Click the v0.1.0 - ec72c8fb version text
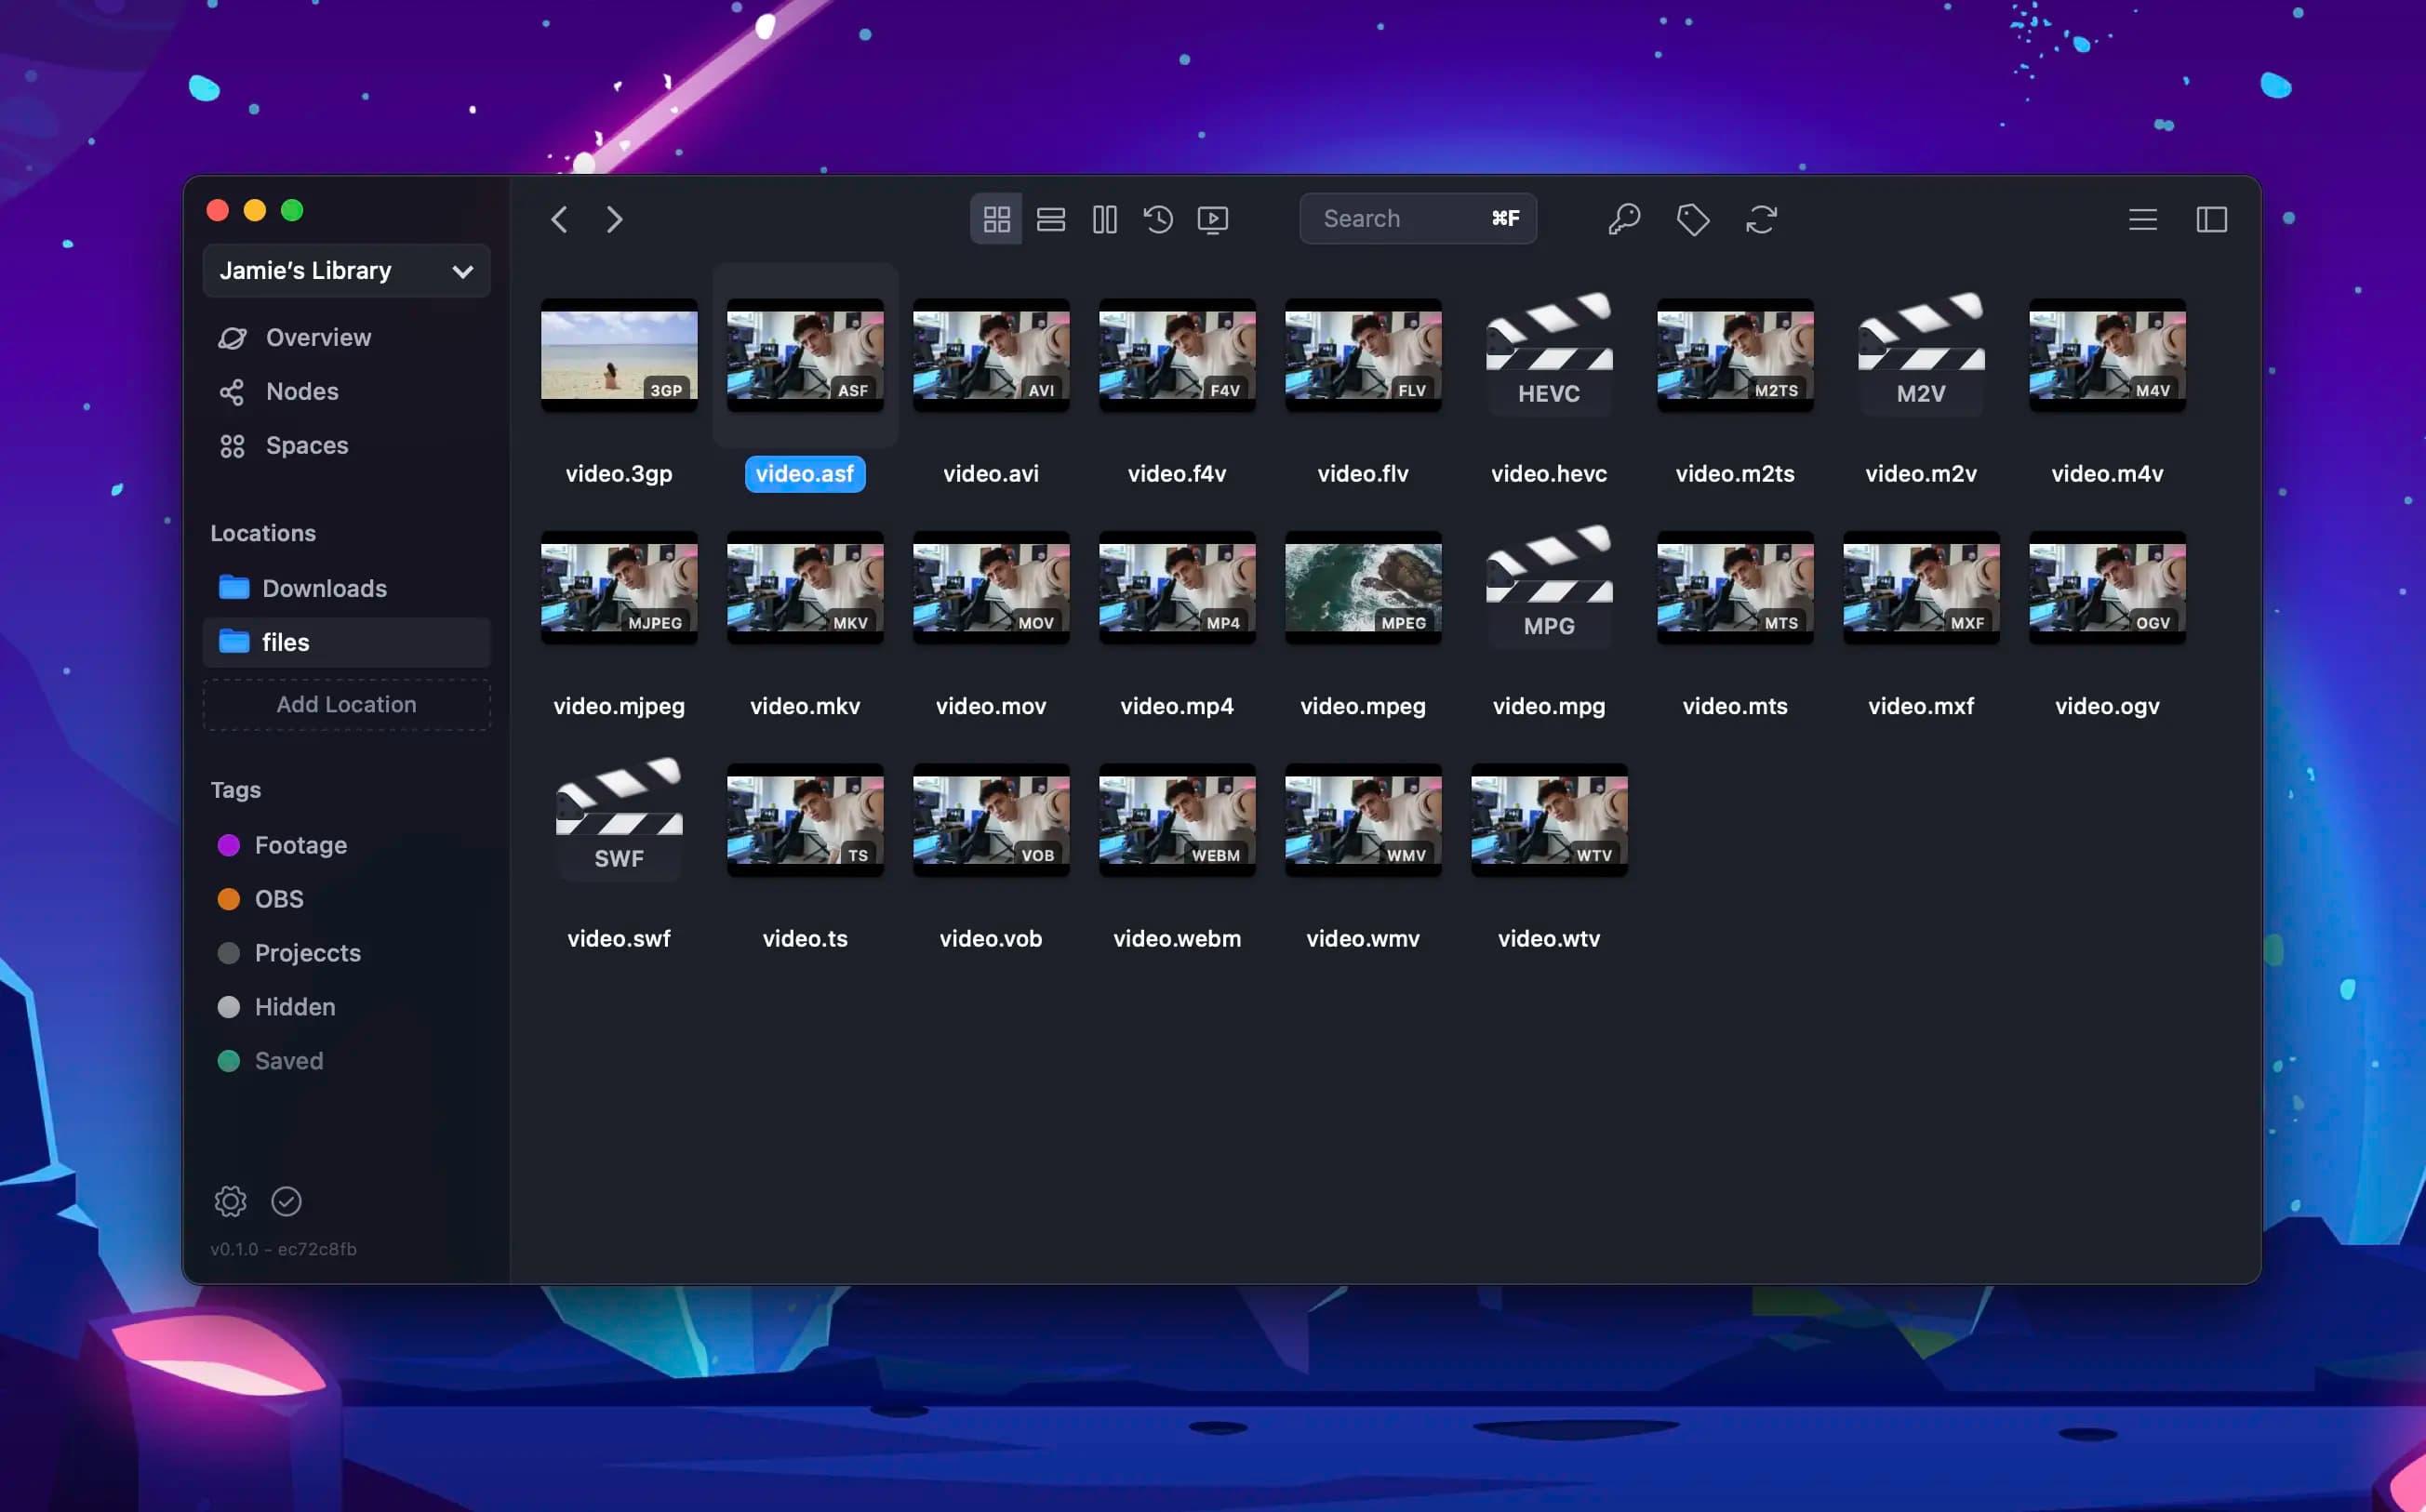 (283, 1249)
